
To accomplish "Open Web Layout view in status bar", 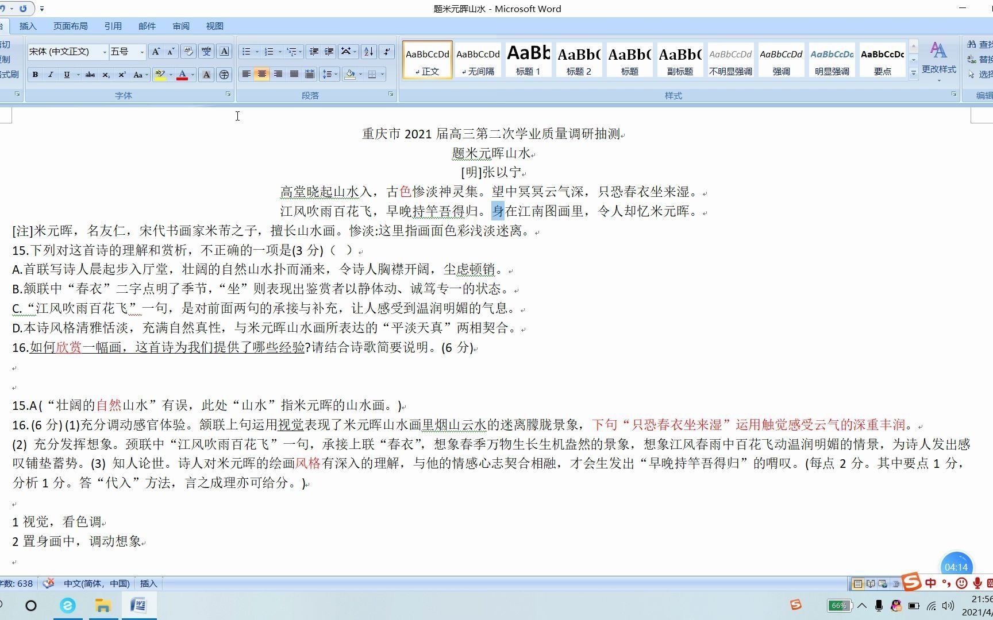I will click(883, 584).
